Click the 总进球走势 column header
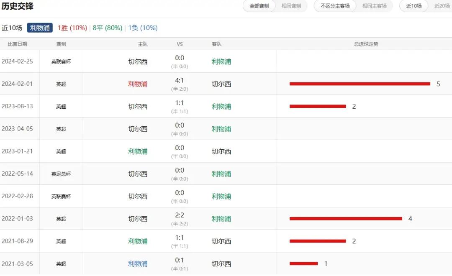The image size is (452, 276). (x=366, y=44)
